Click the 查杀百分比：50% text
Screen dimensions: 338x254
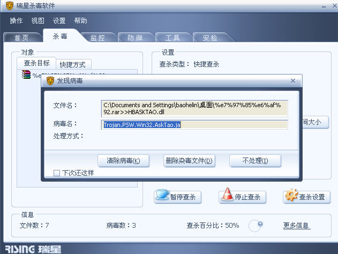213,226
